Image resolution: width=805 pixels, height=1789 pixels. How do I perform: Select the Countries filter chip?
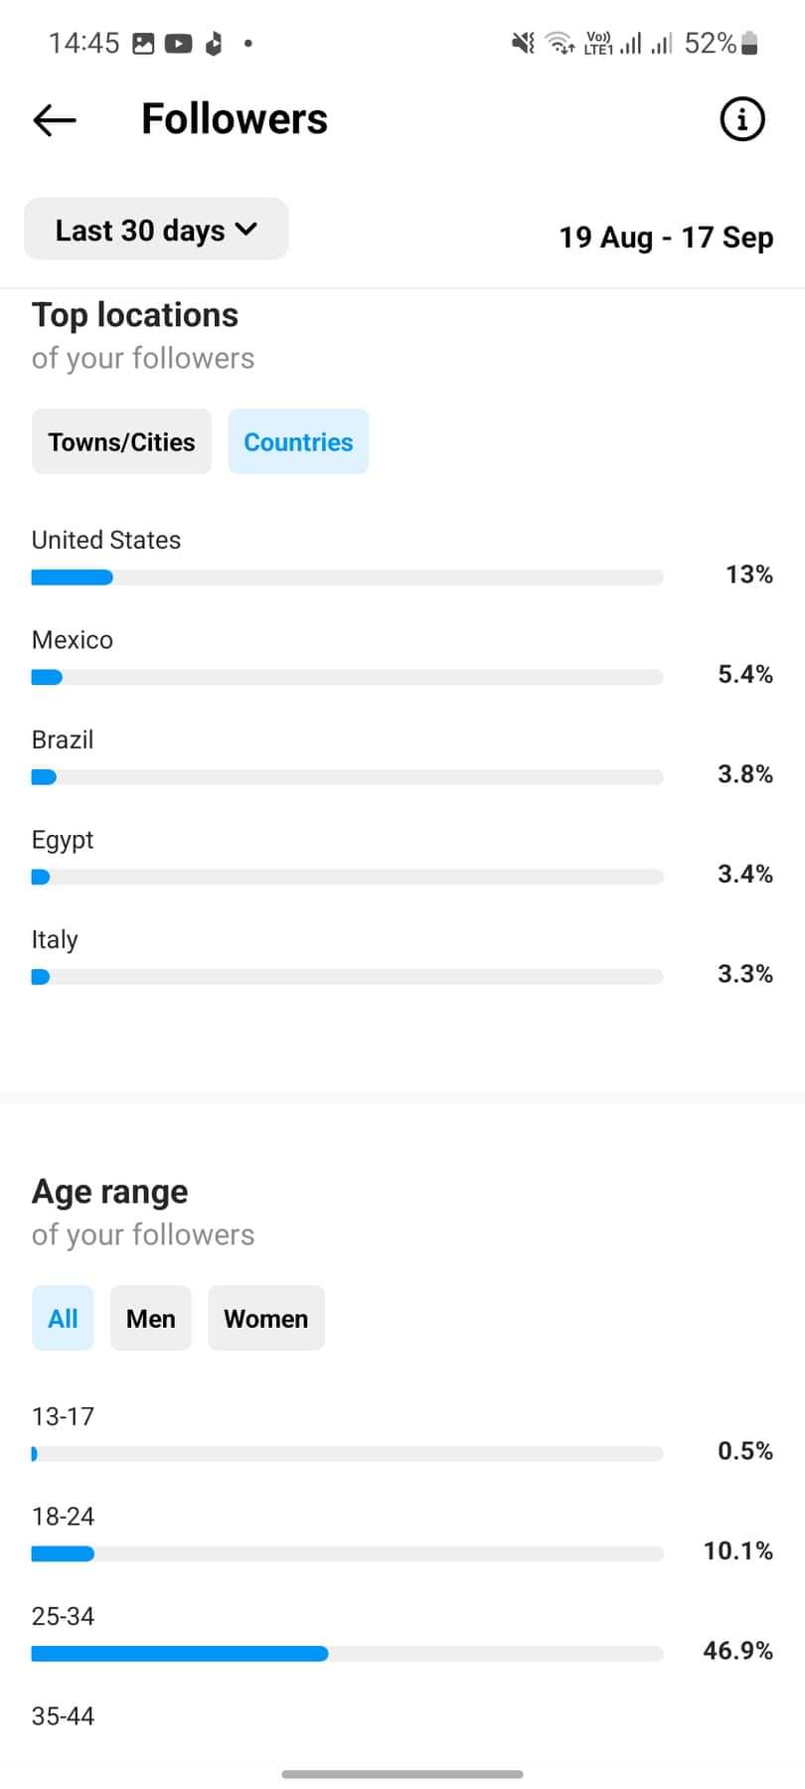pyautogui.click(x=298, y=441)
